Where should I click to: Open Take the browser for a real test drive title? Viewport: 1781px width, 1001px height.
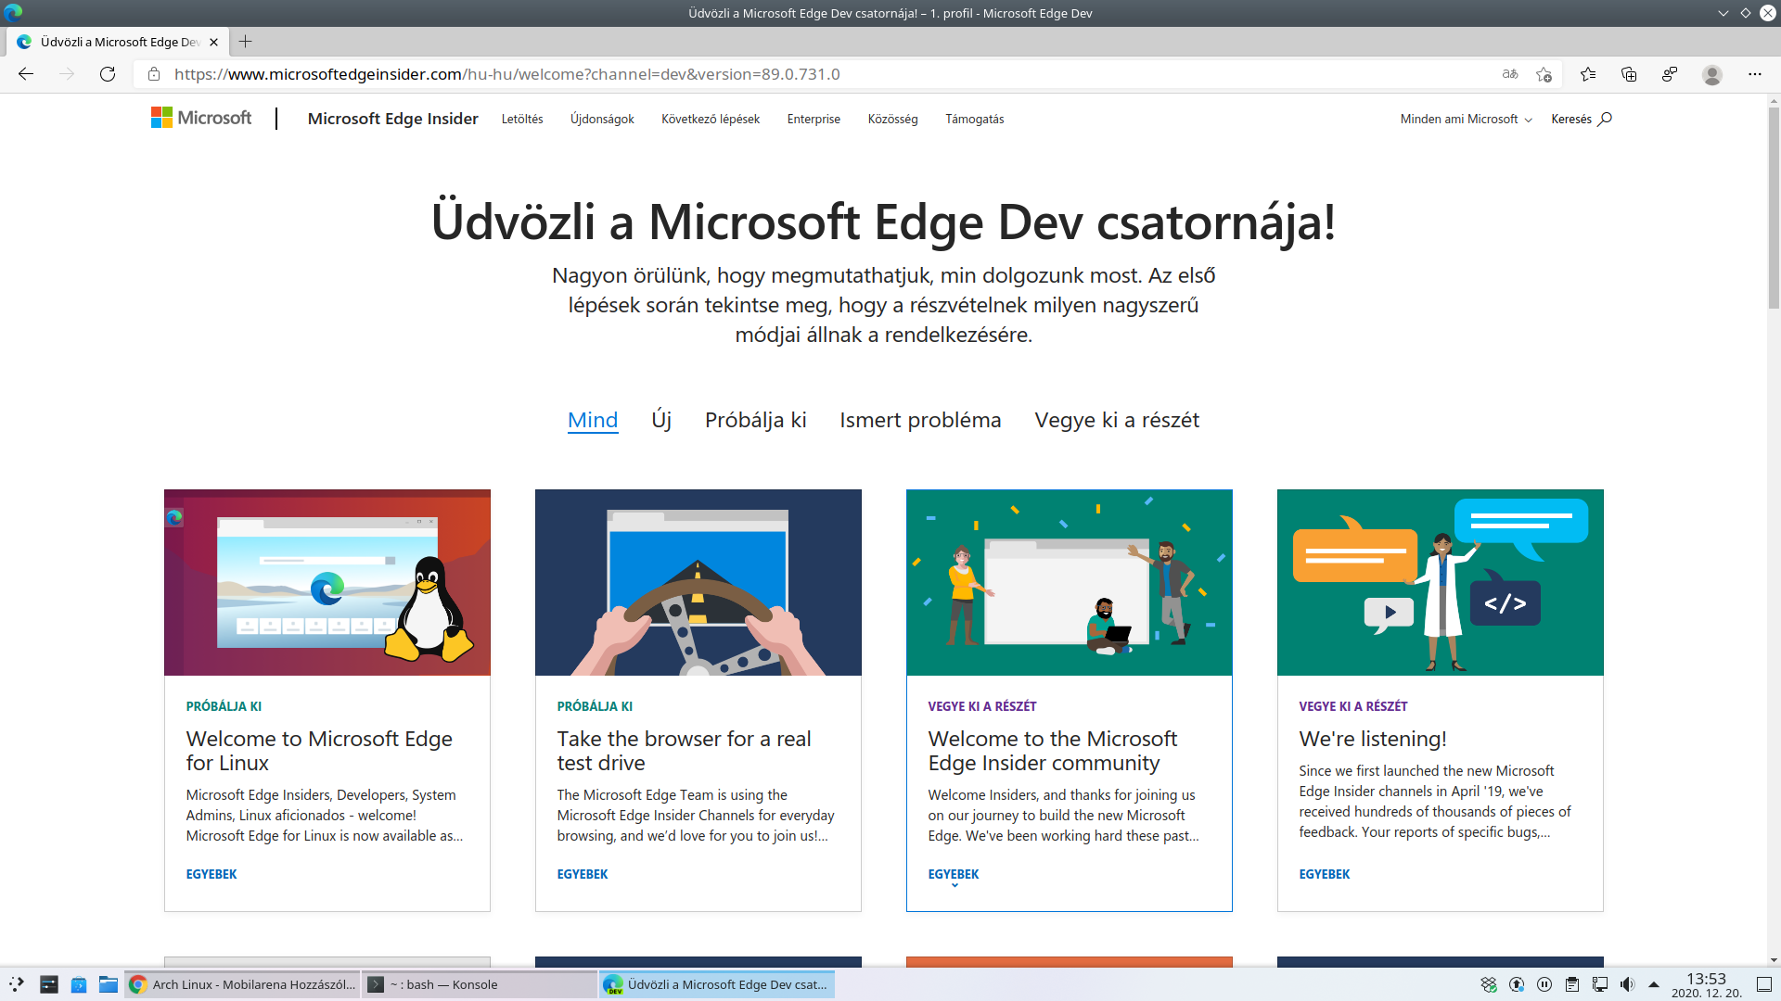[684, 751]
